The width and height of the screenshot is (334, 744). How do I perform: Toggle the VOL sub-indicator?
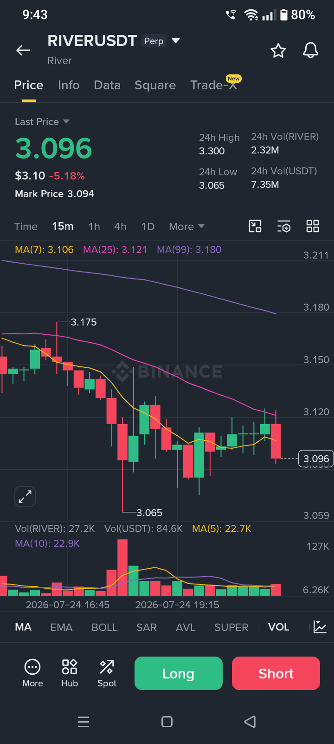pyautogui.click(x=278, y=627)
